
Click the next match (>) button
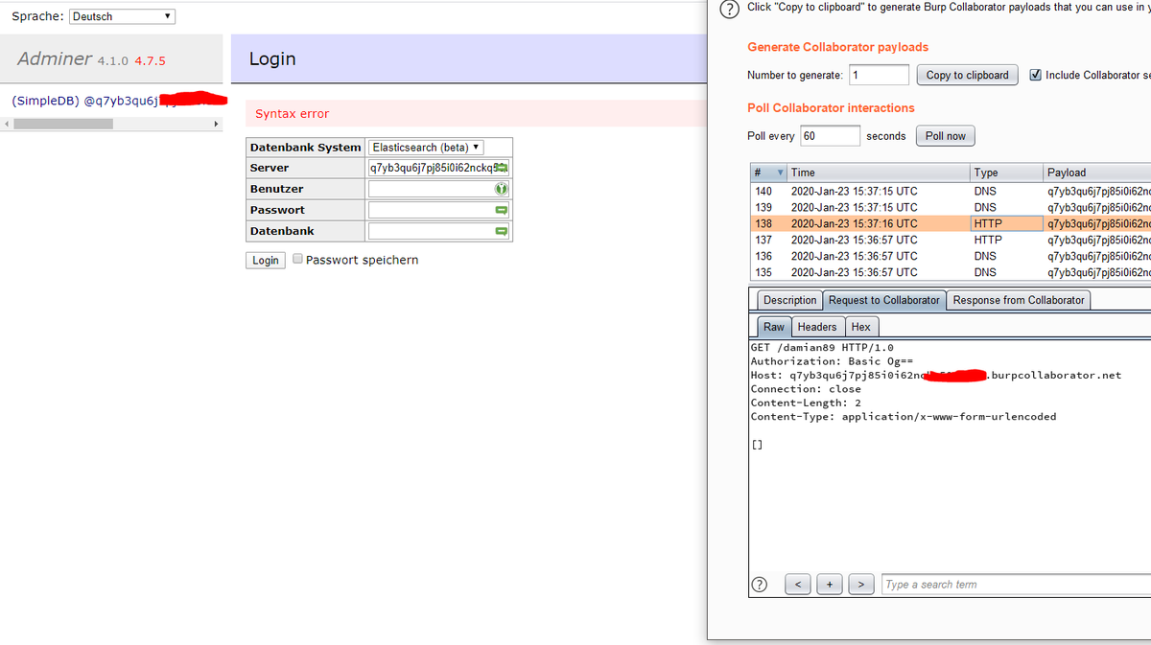pos(861,584)
